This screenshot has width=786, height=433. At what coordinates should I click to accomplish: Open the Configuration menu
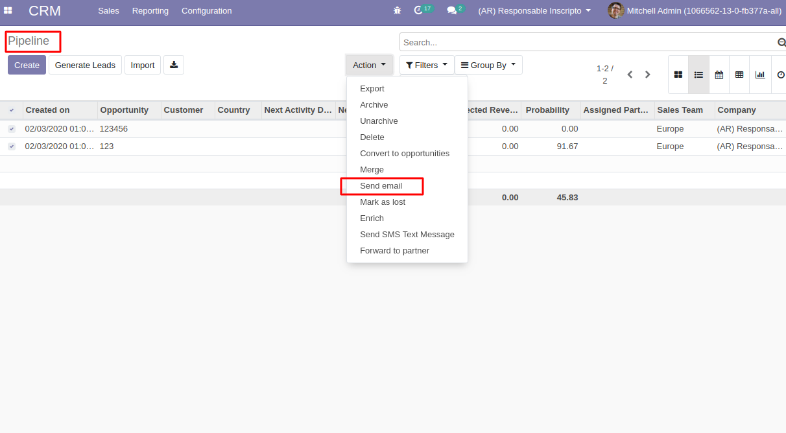point(206,10)
